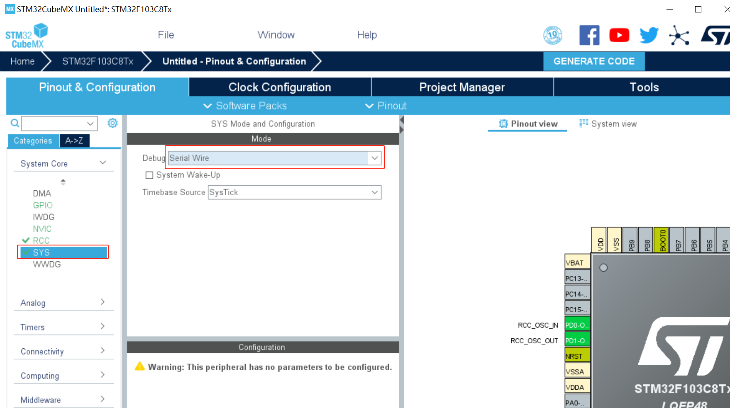Image resolution: width=730 pixels, height=408 pixels.
Task: Open the Help menu
Action: (x=367, y=35)
